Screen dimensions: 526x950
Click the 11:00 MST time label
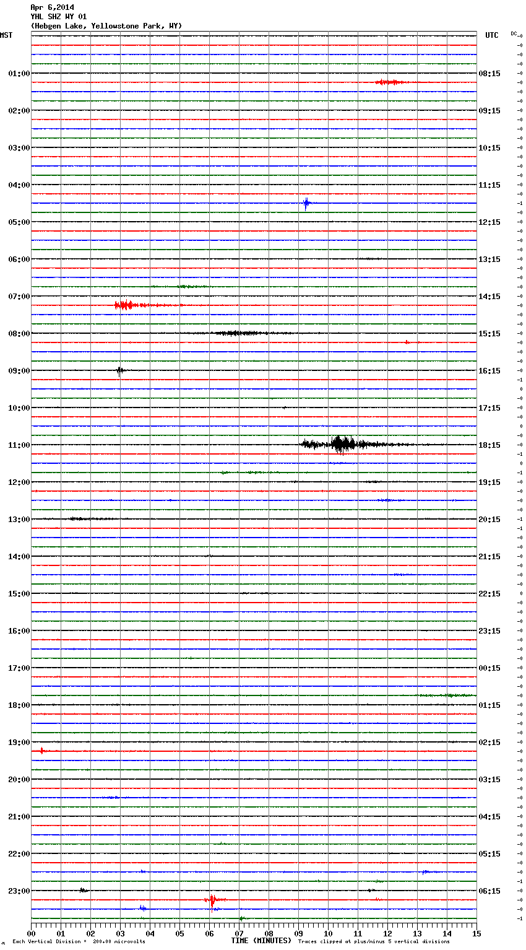coord(19,445)
